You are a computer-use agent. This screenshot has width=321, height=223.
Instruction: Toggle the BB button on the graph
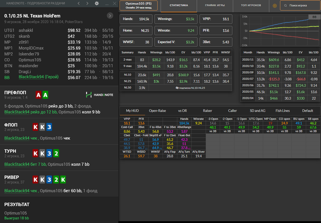314,17
